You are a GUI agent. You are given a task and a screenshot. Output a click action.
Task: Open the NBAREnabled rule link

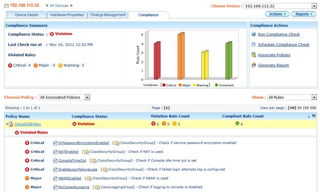(69, 178)
